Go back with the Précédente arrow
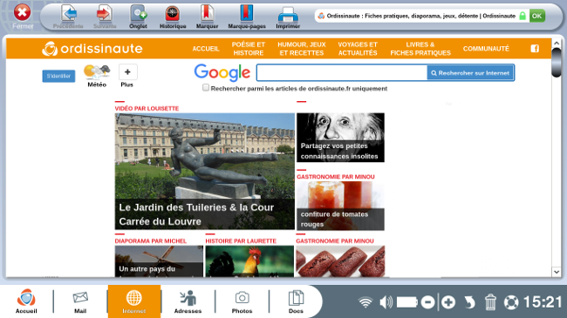567x318 pixels. [68, 17]
